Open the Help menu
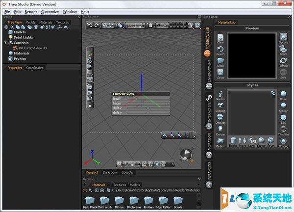Image resolution: width=294 pixels, height=212 pixels. click(85, 12)
